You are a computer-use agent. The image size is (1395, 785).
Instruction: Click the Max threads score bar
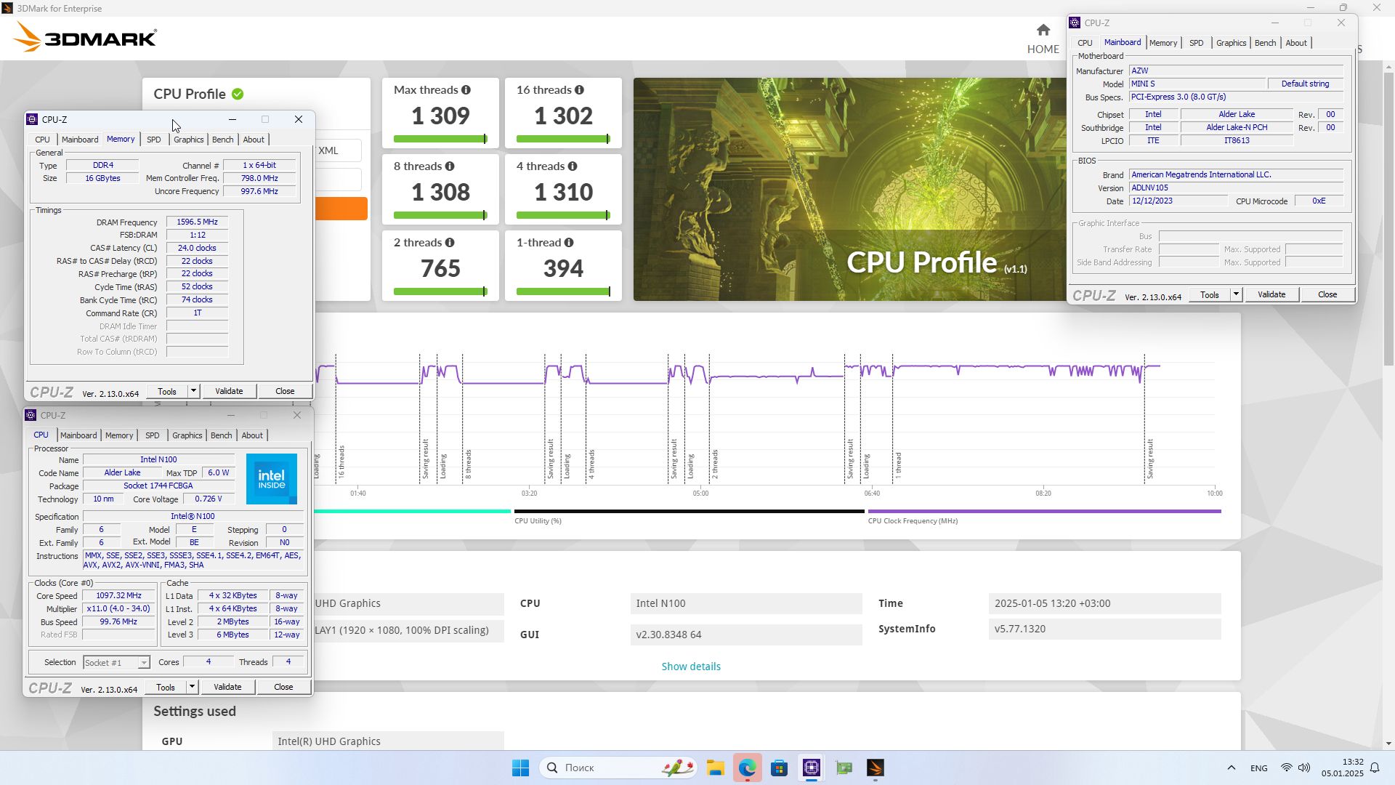[440, 139]
